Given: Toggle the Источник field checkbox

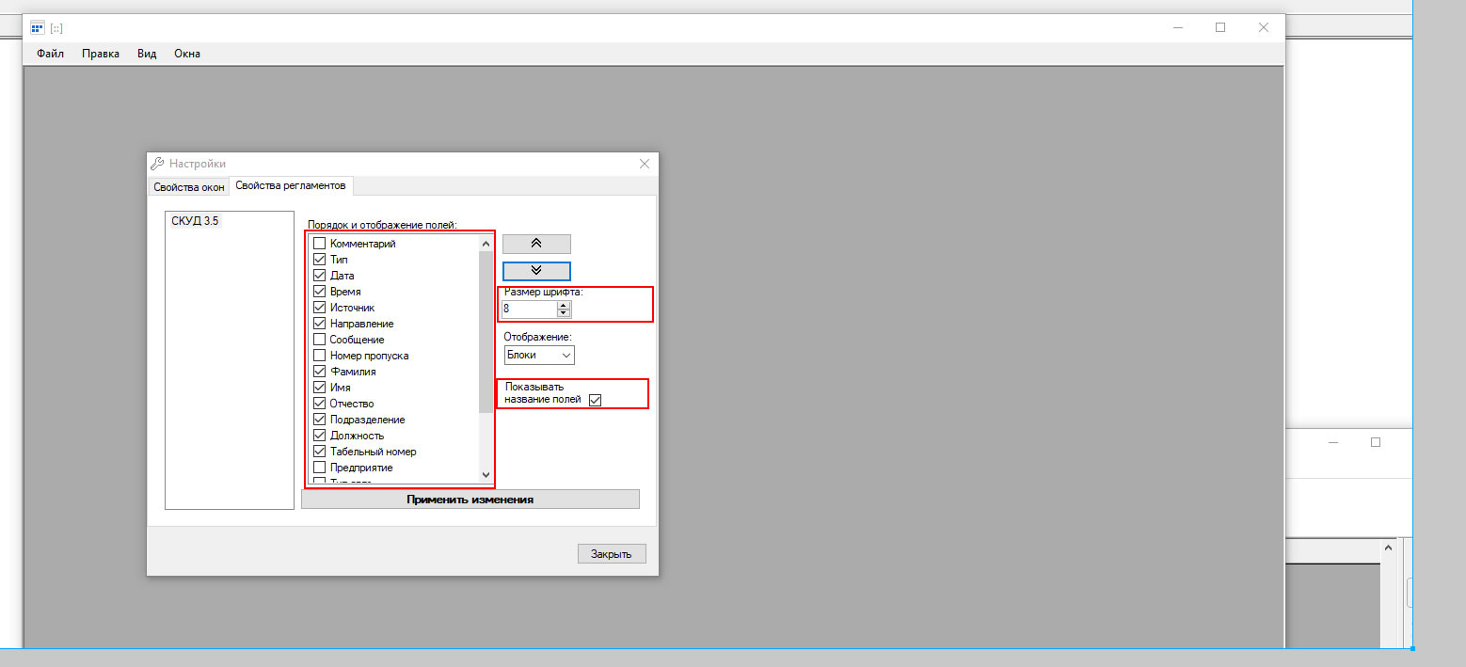Looking at the screenshot, I should pos(320,308).
